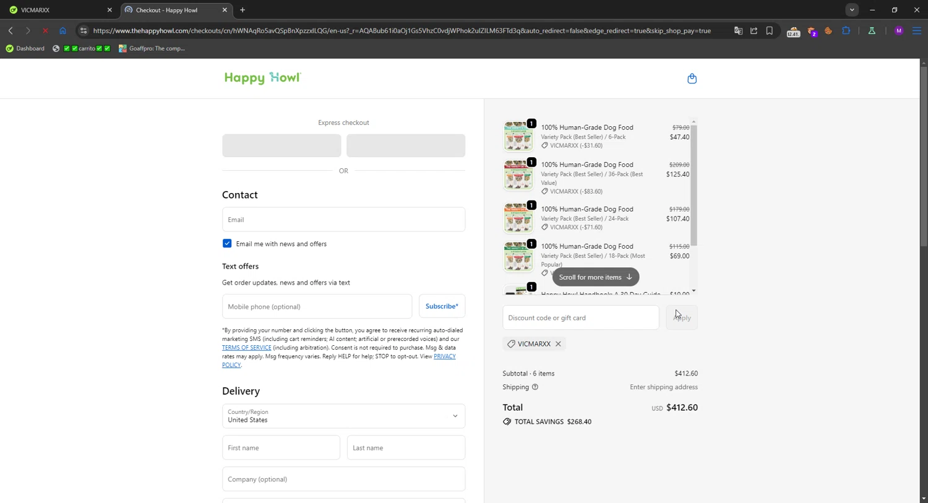
Task: Open the TERMS OF SERVICE link
Action: (x=247, y=348)
